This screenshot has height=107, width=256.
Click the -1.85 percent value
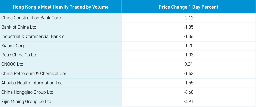click(x=189, y=27)
